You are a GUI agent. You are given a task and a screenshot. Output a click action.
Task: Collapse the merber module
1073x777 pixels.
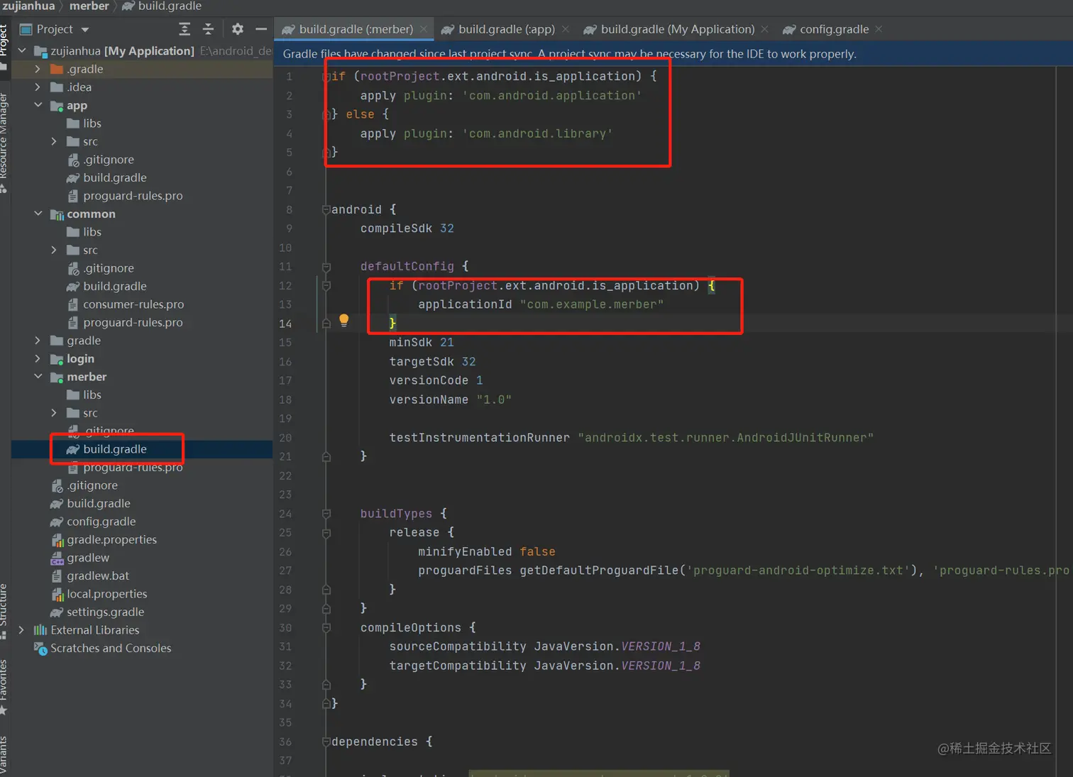[x=38, y=377]
